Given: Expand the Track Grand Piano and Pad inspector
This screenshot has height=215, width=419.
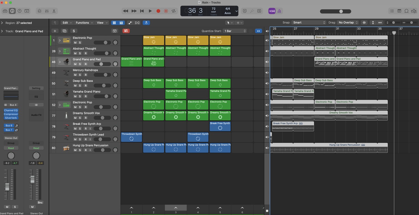Looking at the screenshot, I should point(2,31).
